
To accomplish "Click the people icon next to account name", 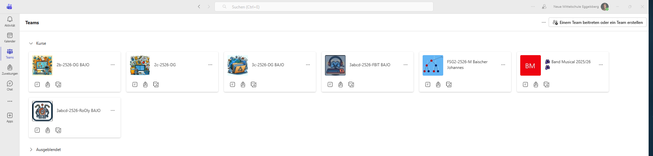I will (544, 6).
